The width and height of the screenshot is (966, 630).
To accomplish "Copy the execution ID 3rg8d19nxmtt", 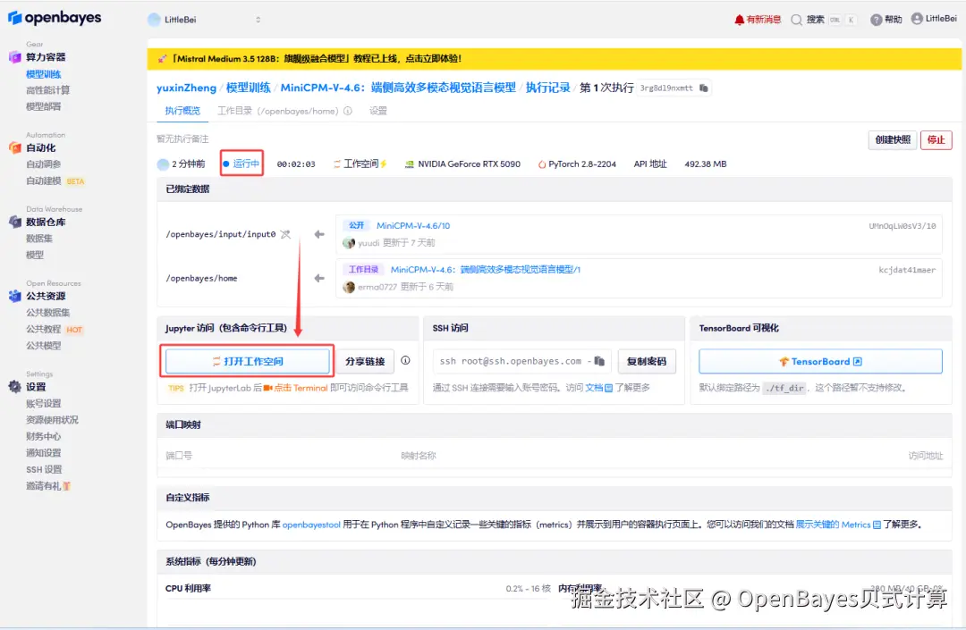I will (x=704, y=88).
